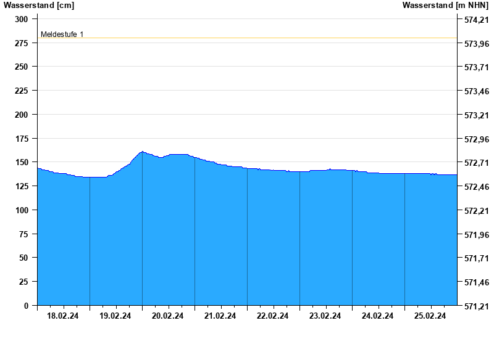494x339 pixels.
Task: Click the 22.02.24 date label
Action: click(273, 316)
